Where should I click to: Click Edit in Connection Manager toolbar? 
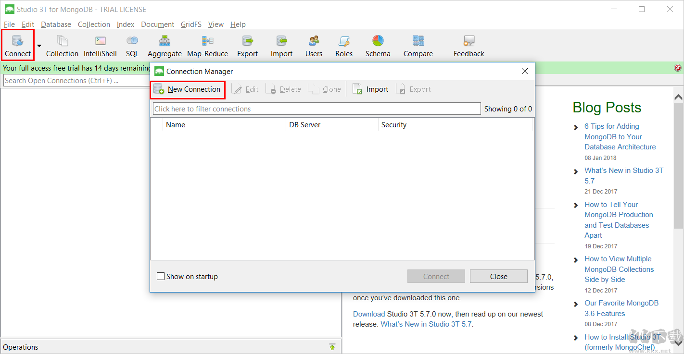[246, 89]
